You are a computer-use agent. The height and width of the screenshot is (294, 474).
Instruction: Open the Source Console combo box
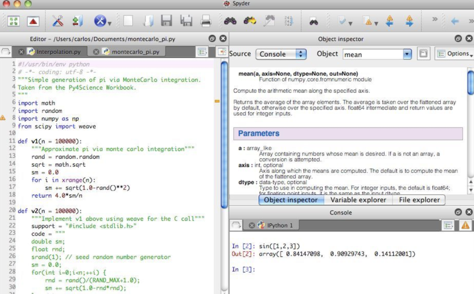281,54
